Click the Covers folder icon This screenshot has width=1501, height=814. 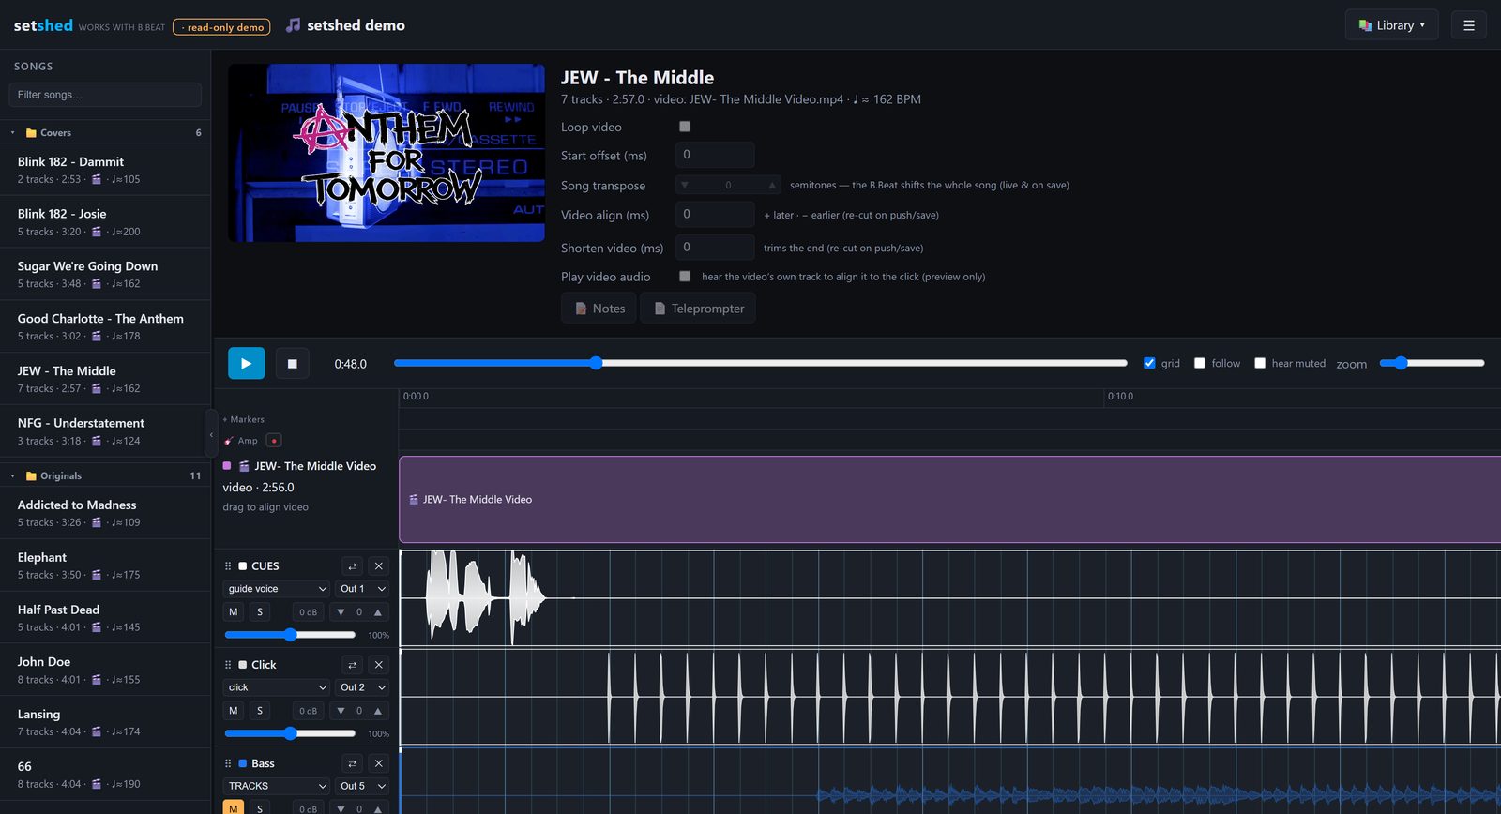point(31,133)
